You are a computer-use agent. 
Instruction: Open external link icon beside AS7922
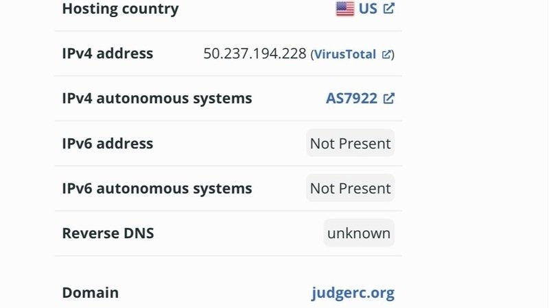388,99
